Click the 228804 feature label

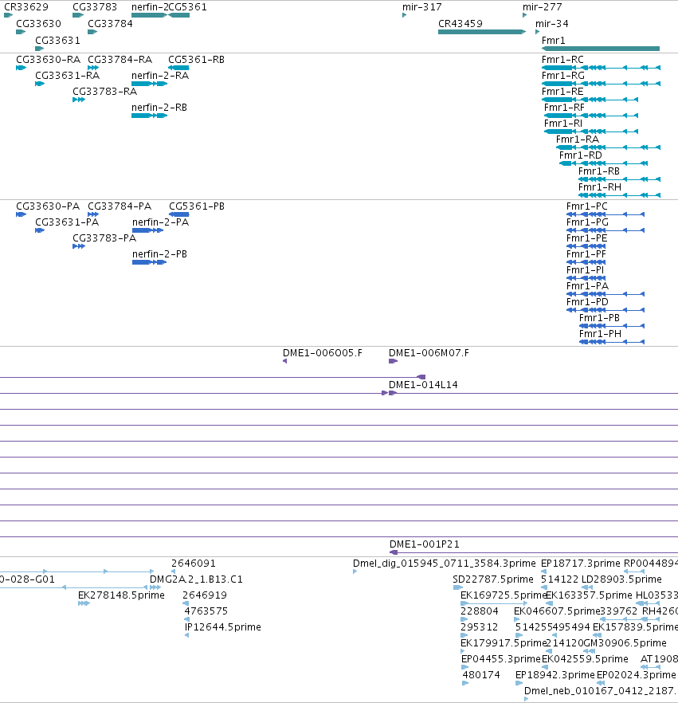point(480,611)
